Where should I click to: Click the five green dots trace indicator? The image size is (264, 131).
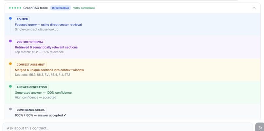click(15, 8)
